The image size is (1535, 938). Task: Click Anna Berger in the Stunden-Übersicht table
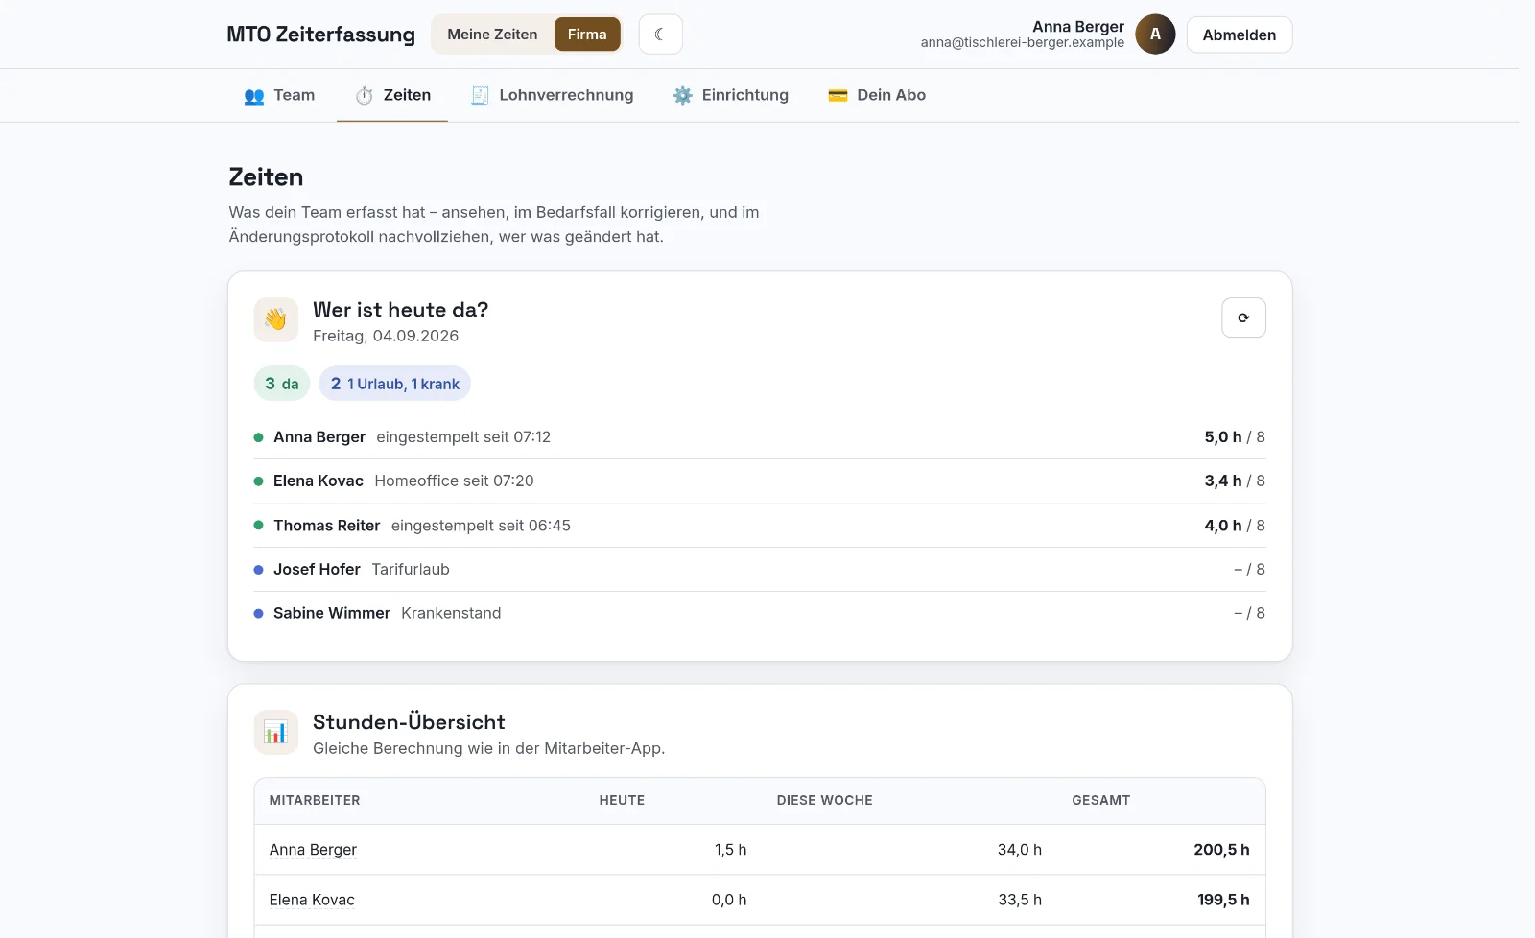(x=313, y=850)
